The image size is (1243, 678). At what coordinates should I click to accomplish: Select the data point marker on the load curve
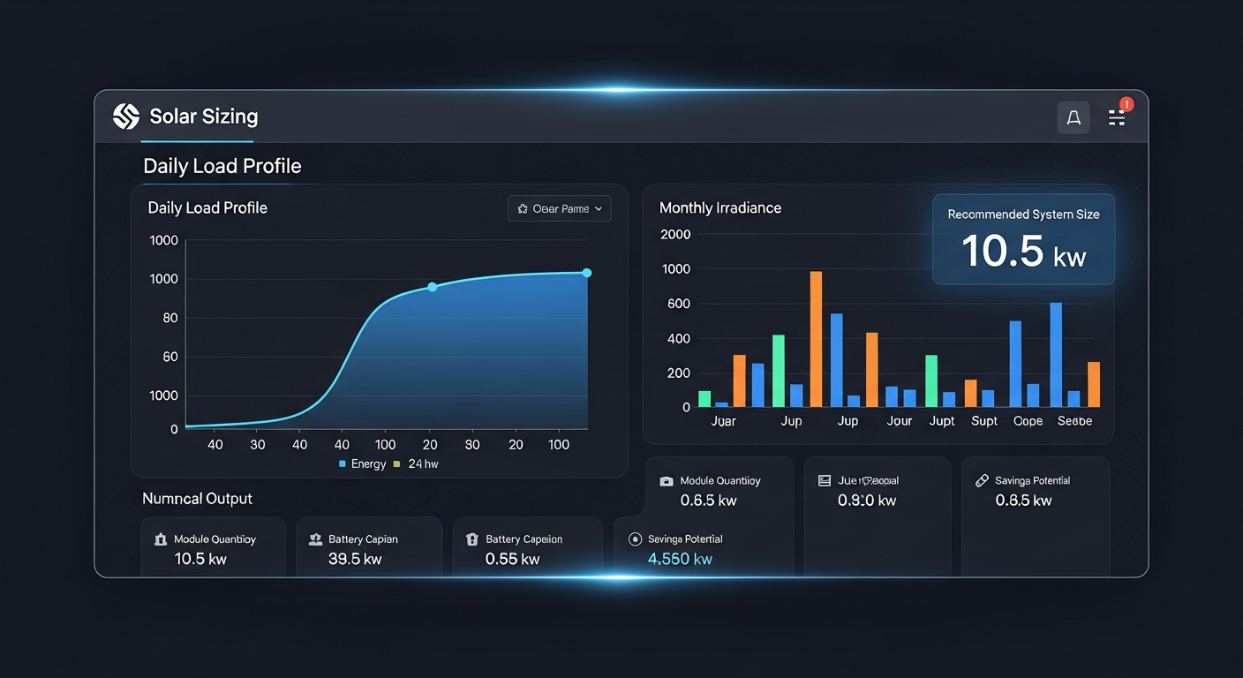tap(432, 286)
